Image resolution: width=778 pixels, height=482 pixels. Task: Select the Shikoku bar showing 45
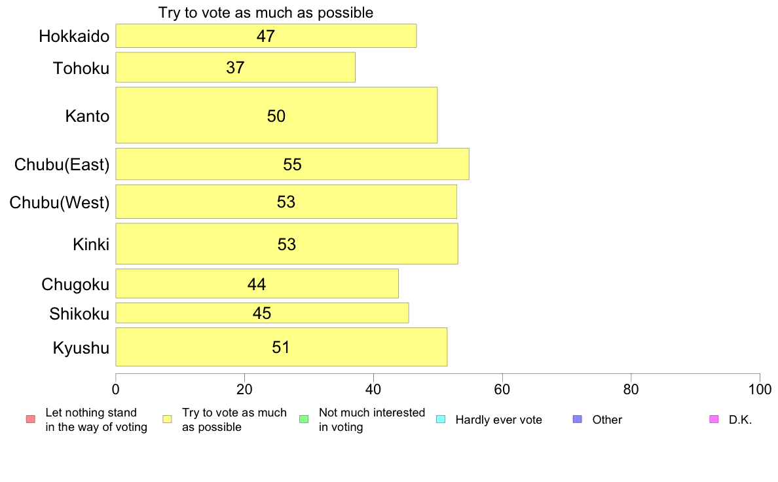[x=262, y=313]
